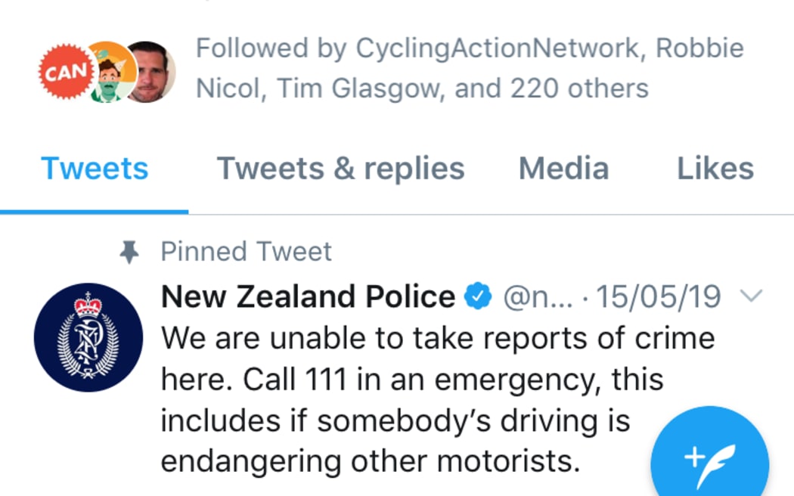Click the New Zealand Police display name
This screenshot has width=794, height=496.
point(308,297)
